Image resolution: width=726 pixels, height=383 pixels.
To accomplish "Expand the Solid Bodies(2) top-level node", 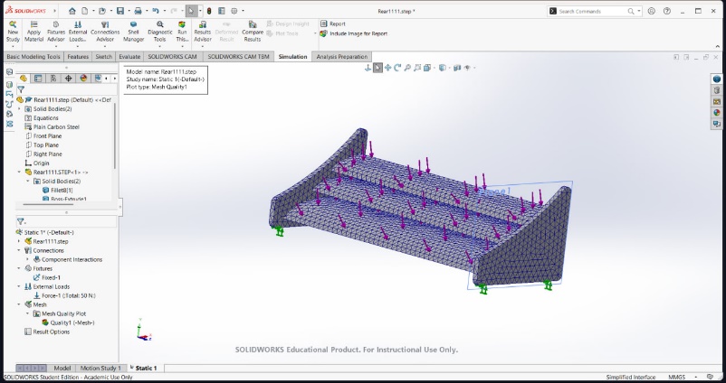I will (19, 109).
